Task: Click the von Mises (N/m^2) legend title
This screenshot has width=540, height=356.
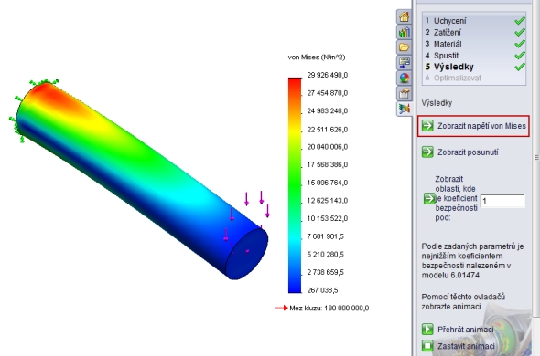Action: (316, 57)
